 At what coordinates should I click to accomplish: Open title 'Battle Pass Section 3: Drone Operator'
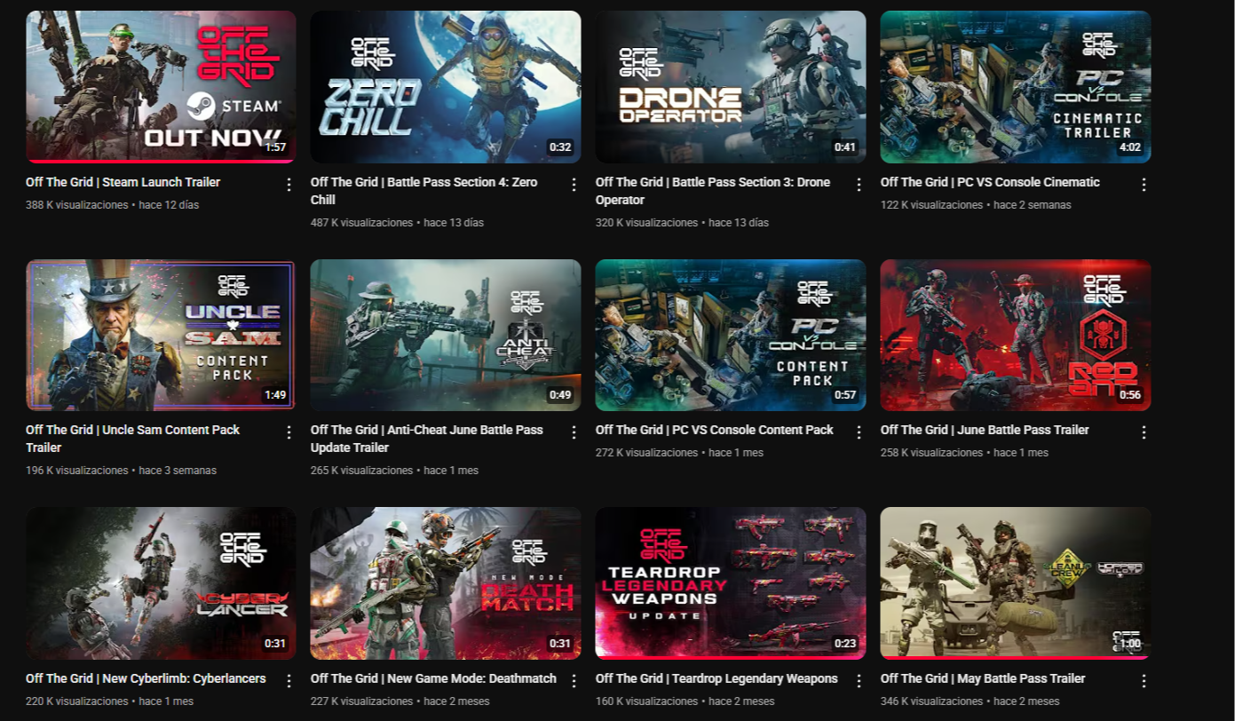pos(713,191)
